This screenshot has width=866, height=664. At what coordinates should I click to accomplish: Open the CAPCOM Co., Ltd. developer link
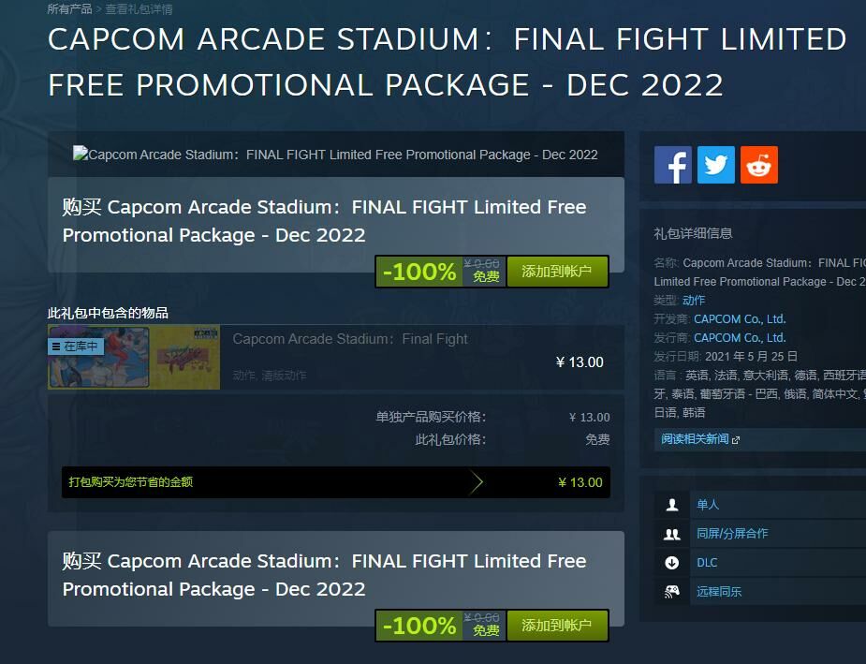coord(740,318)
